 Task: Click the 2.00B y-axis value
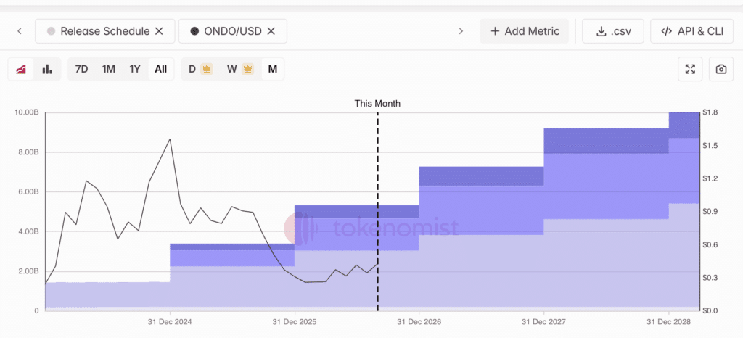coord(29,271)
